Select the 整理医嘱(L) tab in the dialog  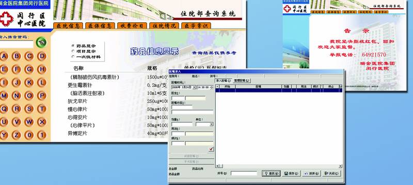(x=242, y=81)
